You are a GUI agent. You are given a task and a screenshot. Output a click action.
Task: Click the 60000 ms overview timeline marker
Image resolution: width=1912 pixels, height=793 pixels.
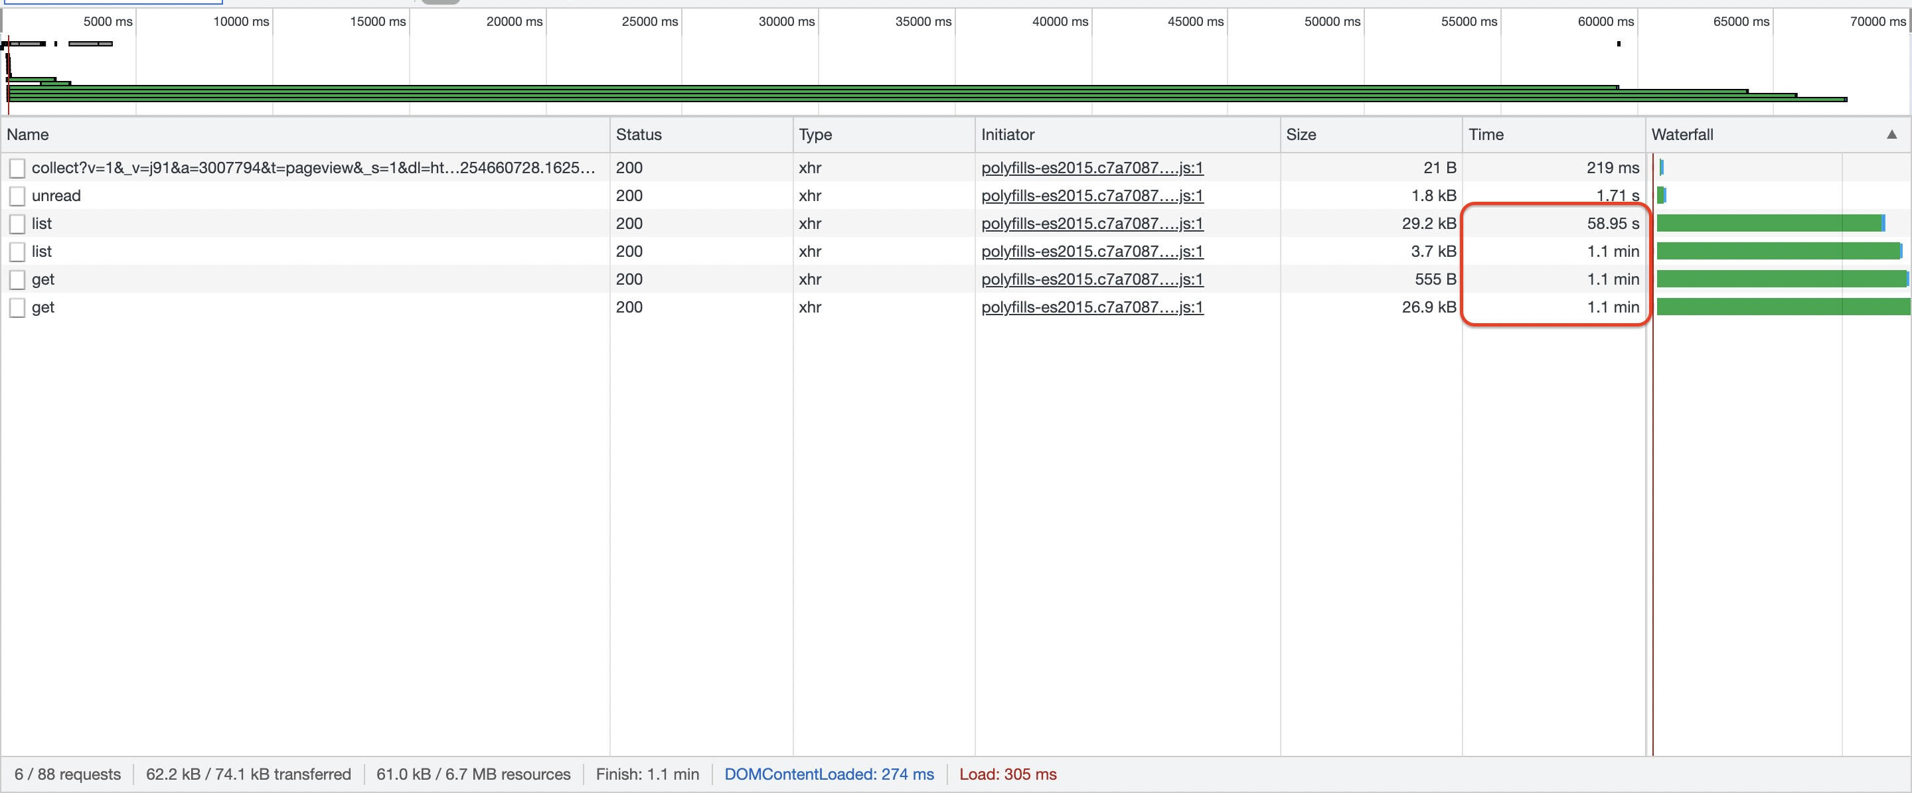pyautogui.click(x=1605, y=21)
